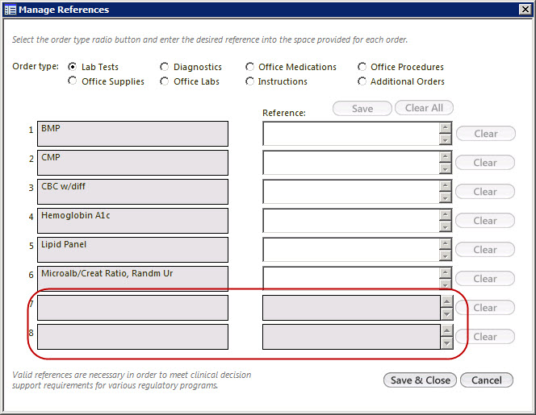
Task: Click the CMP order name field
Action: pos(132,163)
